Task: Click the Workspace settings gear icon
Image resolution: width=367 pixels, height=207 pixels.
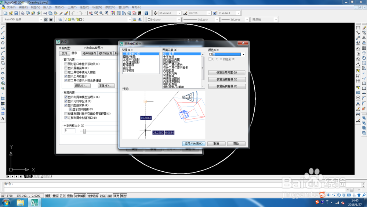Action: click(x=46, y=19)
